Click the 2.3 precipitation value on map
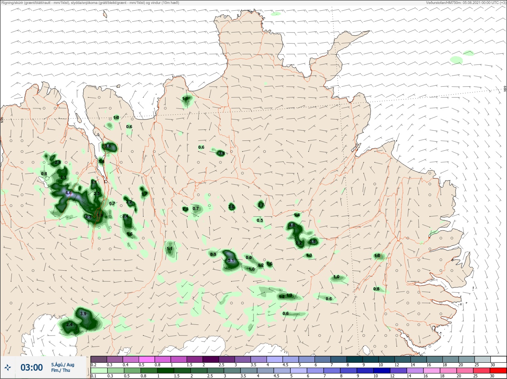 [185, 209]
